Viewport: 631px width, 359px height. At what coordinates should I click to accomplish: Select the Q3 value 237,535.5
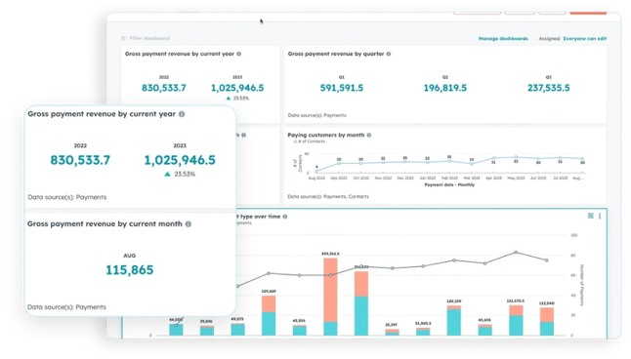pos(549,88)
